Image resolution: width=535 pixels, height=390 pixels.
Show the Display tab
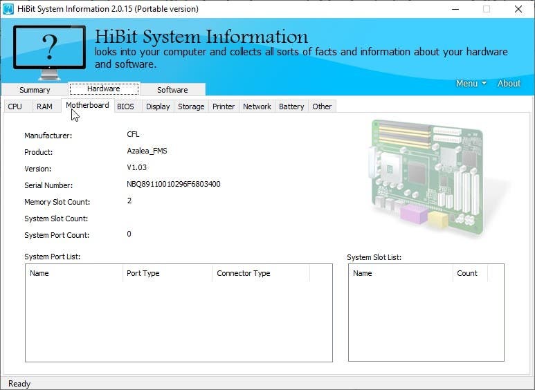coord(158,106)
